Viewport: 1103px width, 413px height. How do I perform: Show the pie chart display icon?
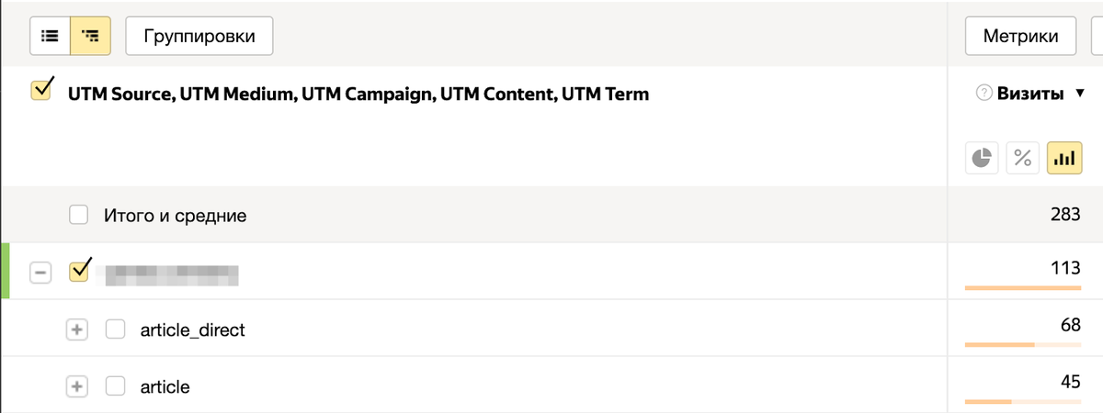tap(983, 158)
